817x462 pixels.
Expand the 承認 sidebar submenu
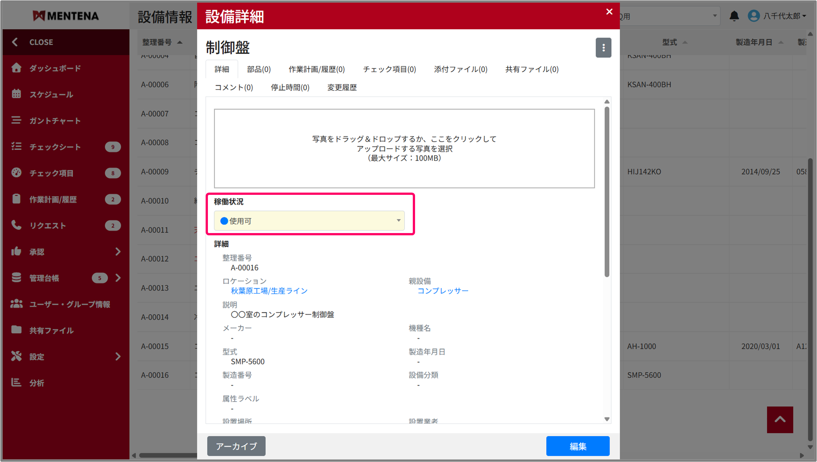[x=118, y=251]
